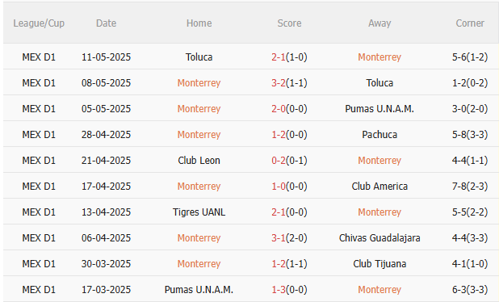Open the Club Leon team link
The width and height of the screenshot is (499, 302).
pyautogui.click(x=199, y=160)
